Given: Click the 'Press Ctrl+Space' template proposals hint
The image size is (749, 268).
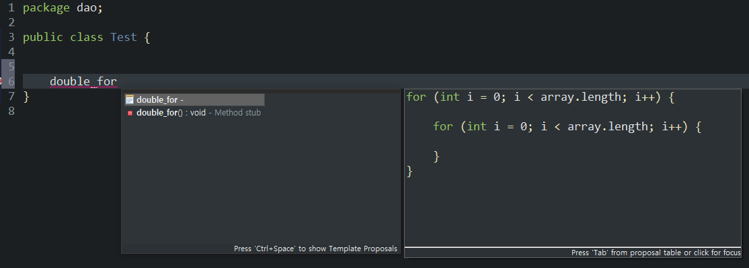Looking at the screenshot, I should 315,249.
